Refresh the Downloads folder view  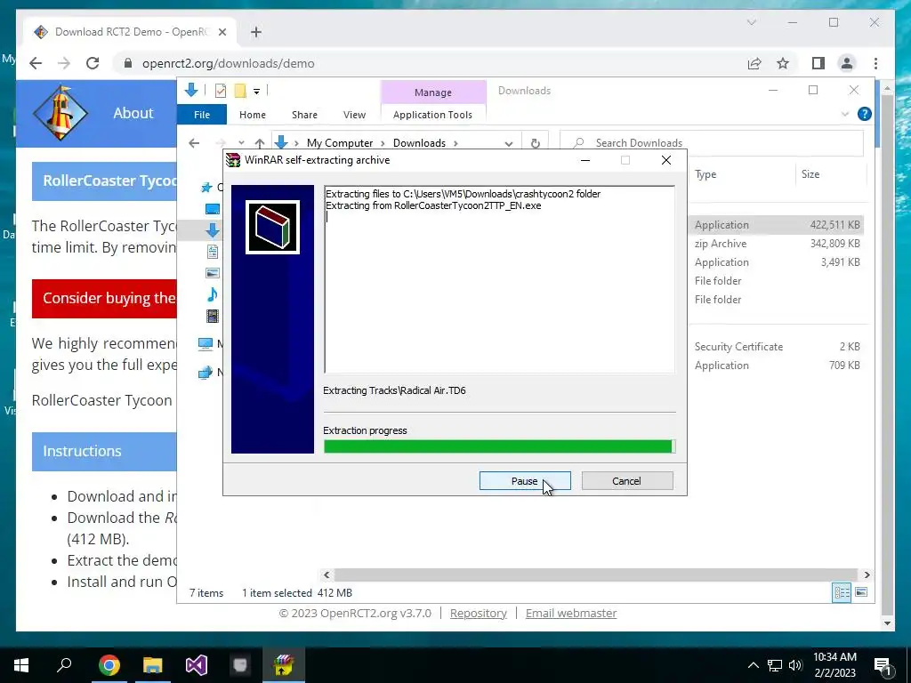coord(535,143)
